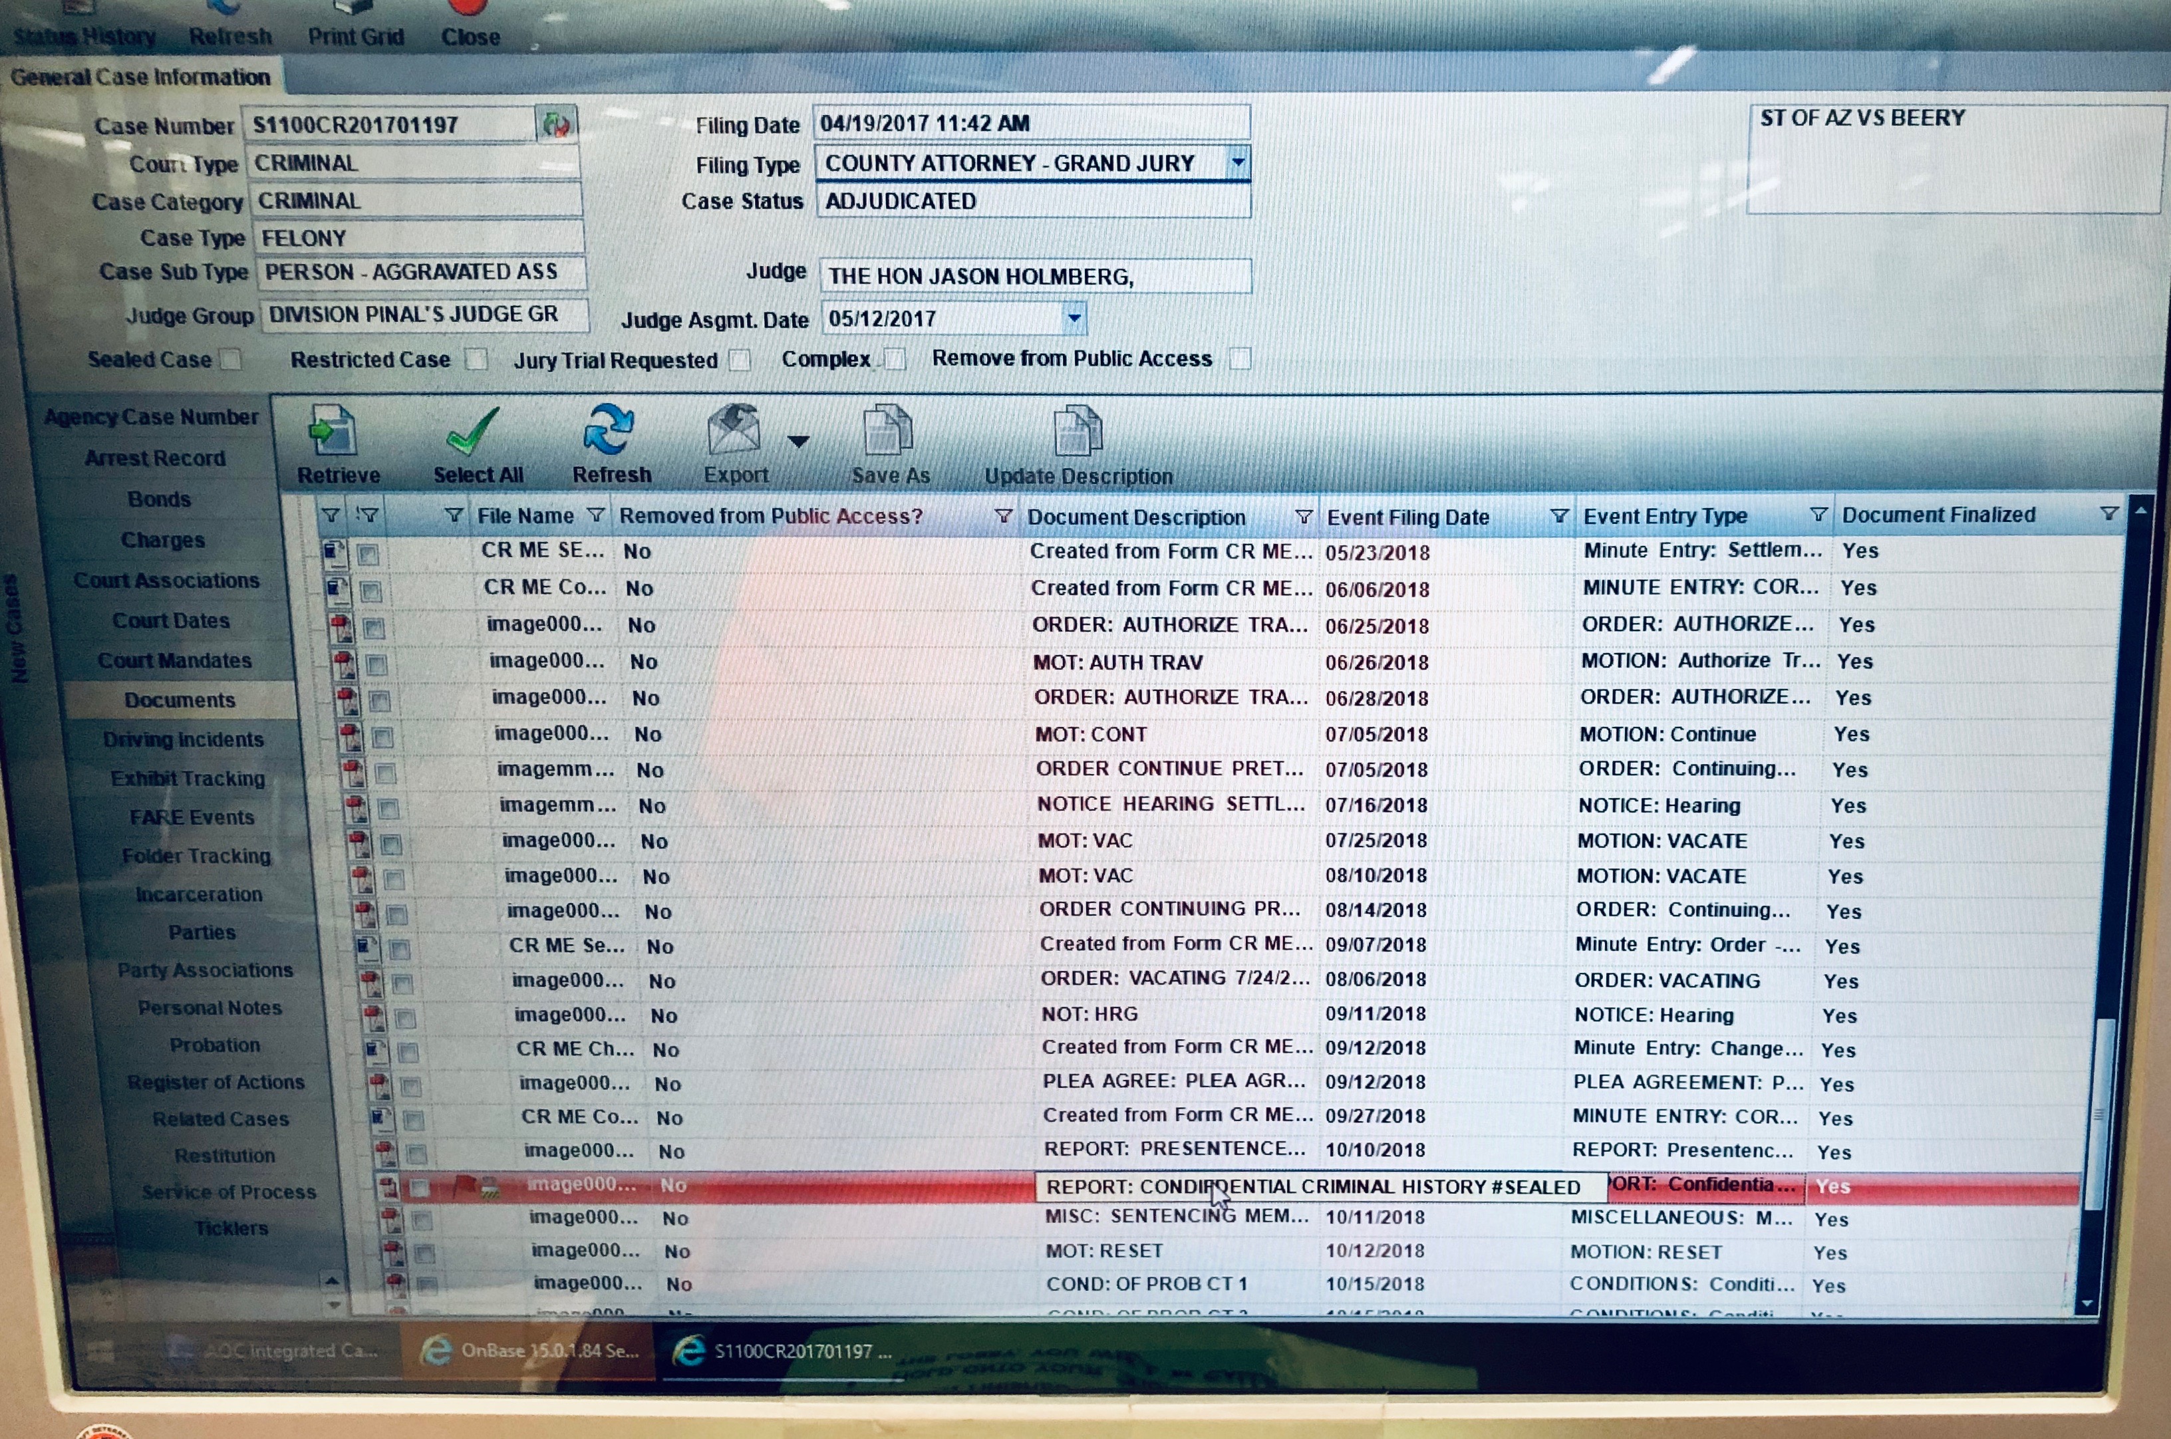Select the Court Dates sidebar item
The width and height of the screenshot is (2171, 1439).
pyautogui.click(x=171, y=620)
